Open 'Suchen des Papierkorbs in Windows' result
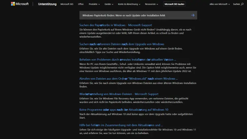Image resolution: width=247 pixels, height=139 pixels. (116, 25)
